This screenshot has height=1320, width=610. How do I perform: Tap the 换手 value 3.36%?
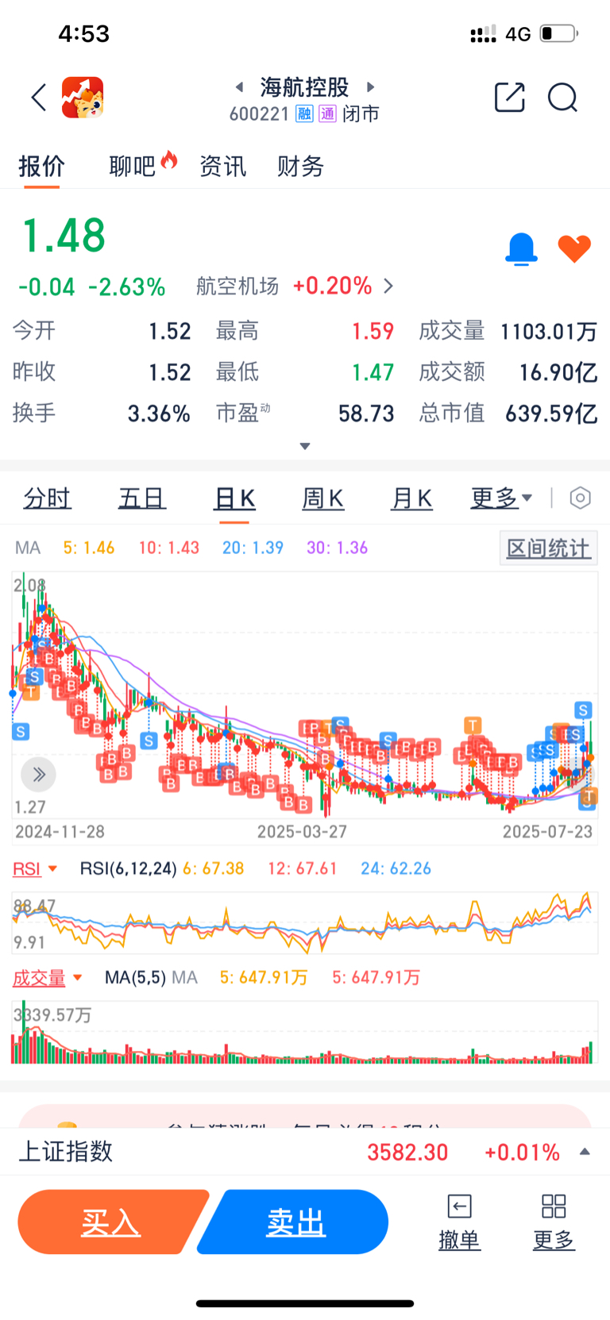pyautogui.click(x=159, y=413)
